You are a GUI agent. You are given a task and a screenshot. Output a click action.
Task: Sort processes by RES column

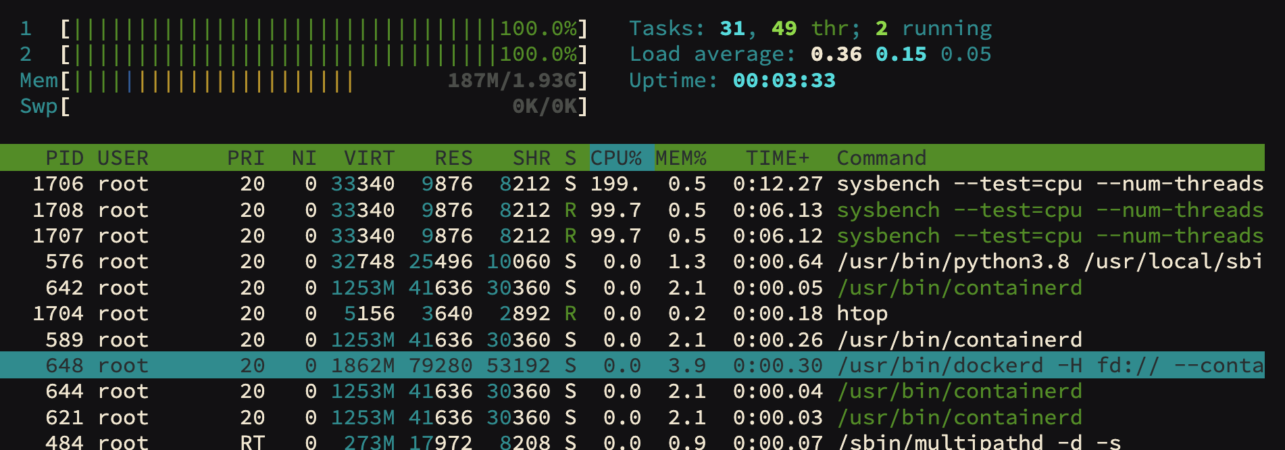[453, 158]
